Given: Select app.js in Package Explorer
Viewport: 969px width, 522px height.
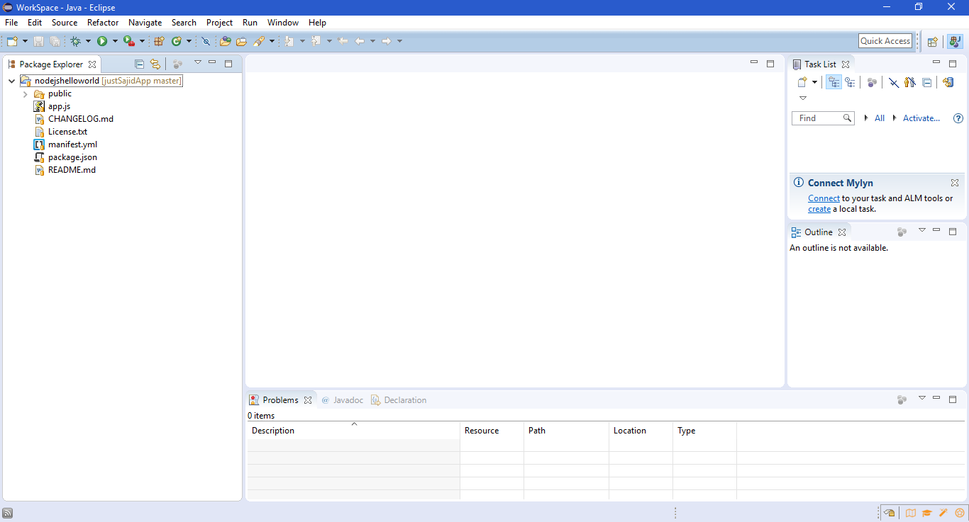Looking at the screenshot, I should [59, 106].
